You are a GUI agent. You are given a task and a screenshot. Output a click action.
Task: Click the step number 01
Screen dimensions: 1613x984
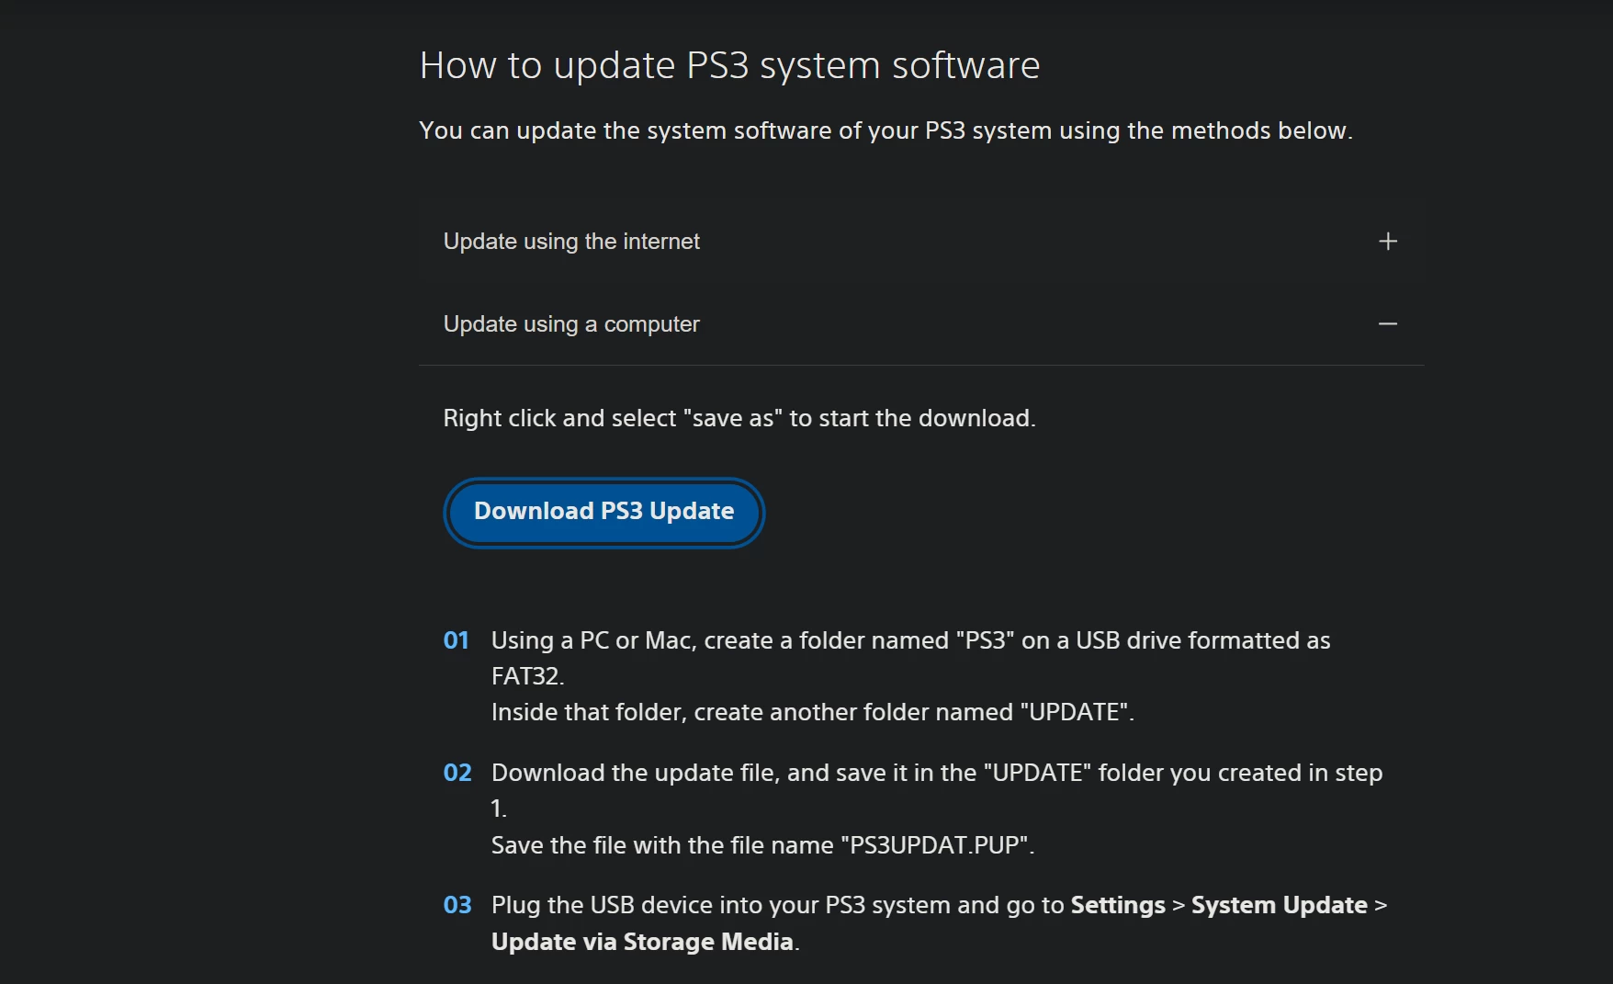pos(457,640)
